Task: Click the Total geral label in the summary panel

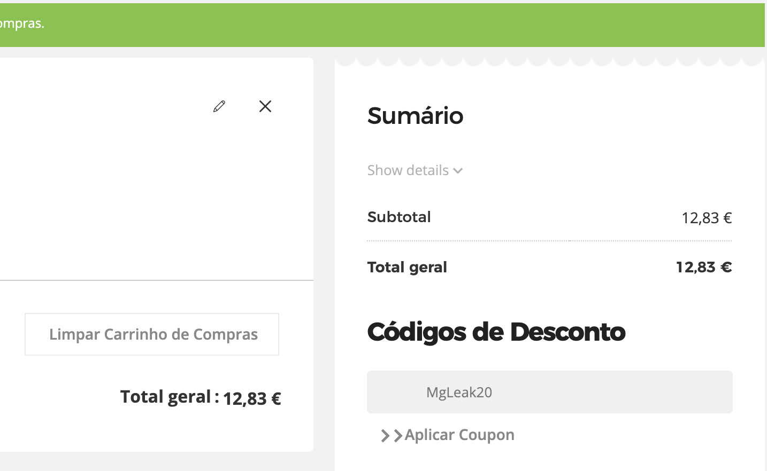Action: tap(407, 267)
